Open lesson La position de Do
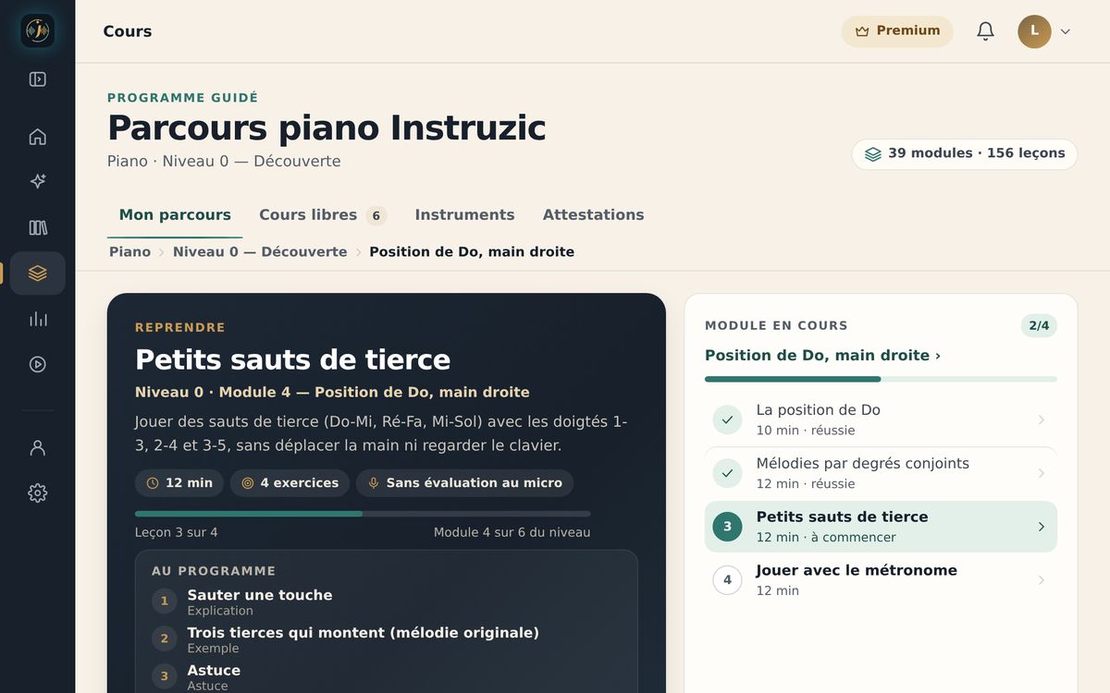Image resolution: width=1110 pixels, height=693 pixels. click(x=881, y=419)
